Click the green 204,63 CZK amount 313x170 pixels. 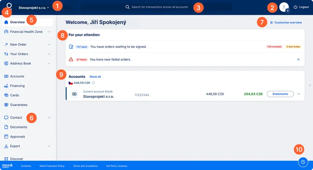[x=253, y=94]
